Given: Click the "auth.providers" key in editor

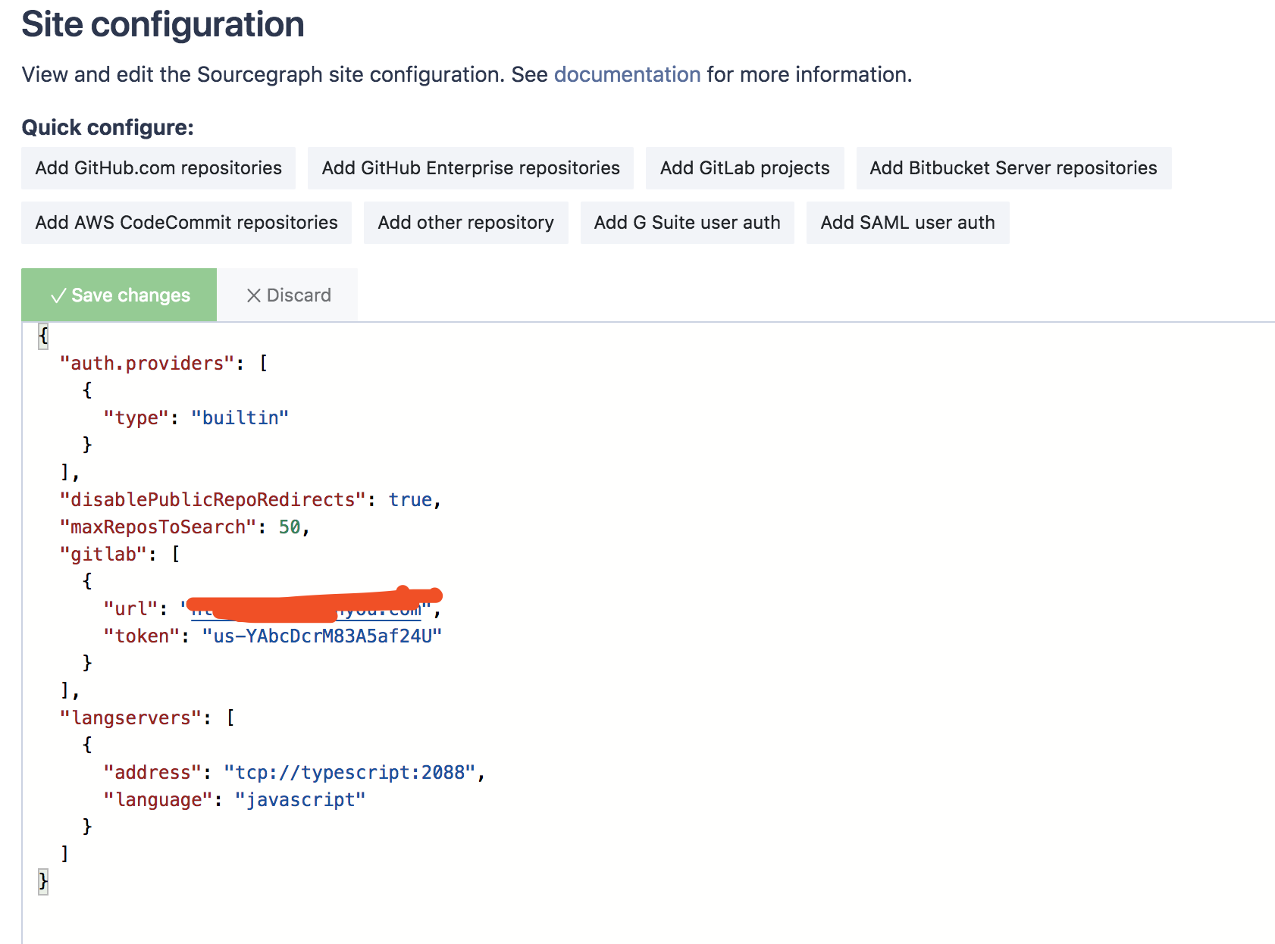Looking at the screenshot, I should 147,364.
